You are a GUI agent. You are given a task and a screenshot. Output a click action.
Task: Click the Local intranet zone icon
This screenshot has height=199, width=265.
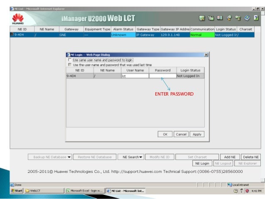pyautogui.click(x=230, y=185)
